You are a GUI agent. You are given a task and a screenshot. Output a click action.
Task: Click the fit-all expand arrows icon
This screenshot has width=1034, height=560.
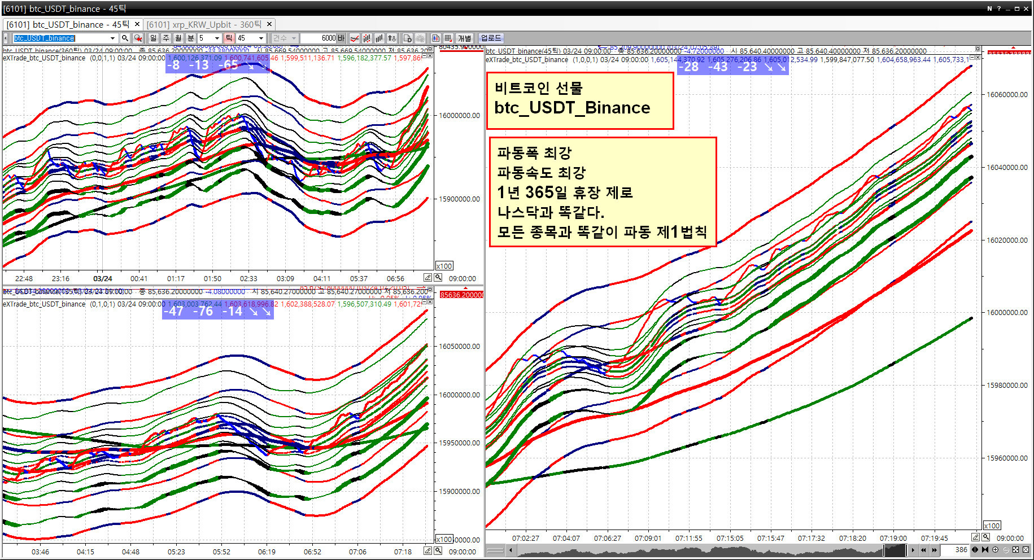coord(1015,550)
